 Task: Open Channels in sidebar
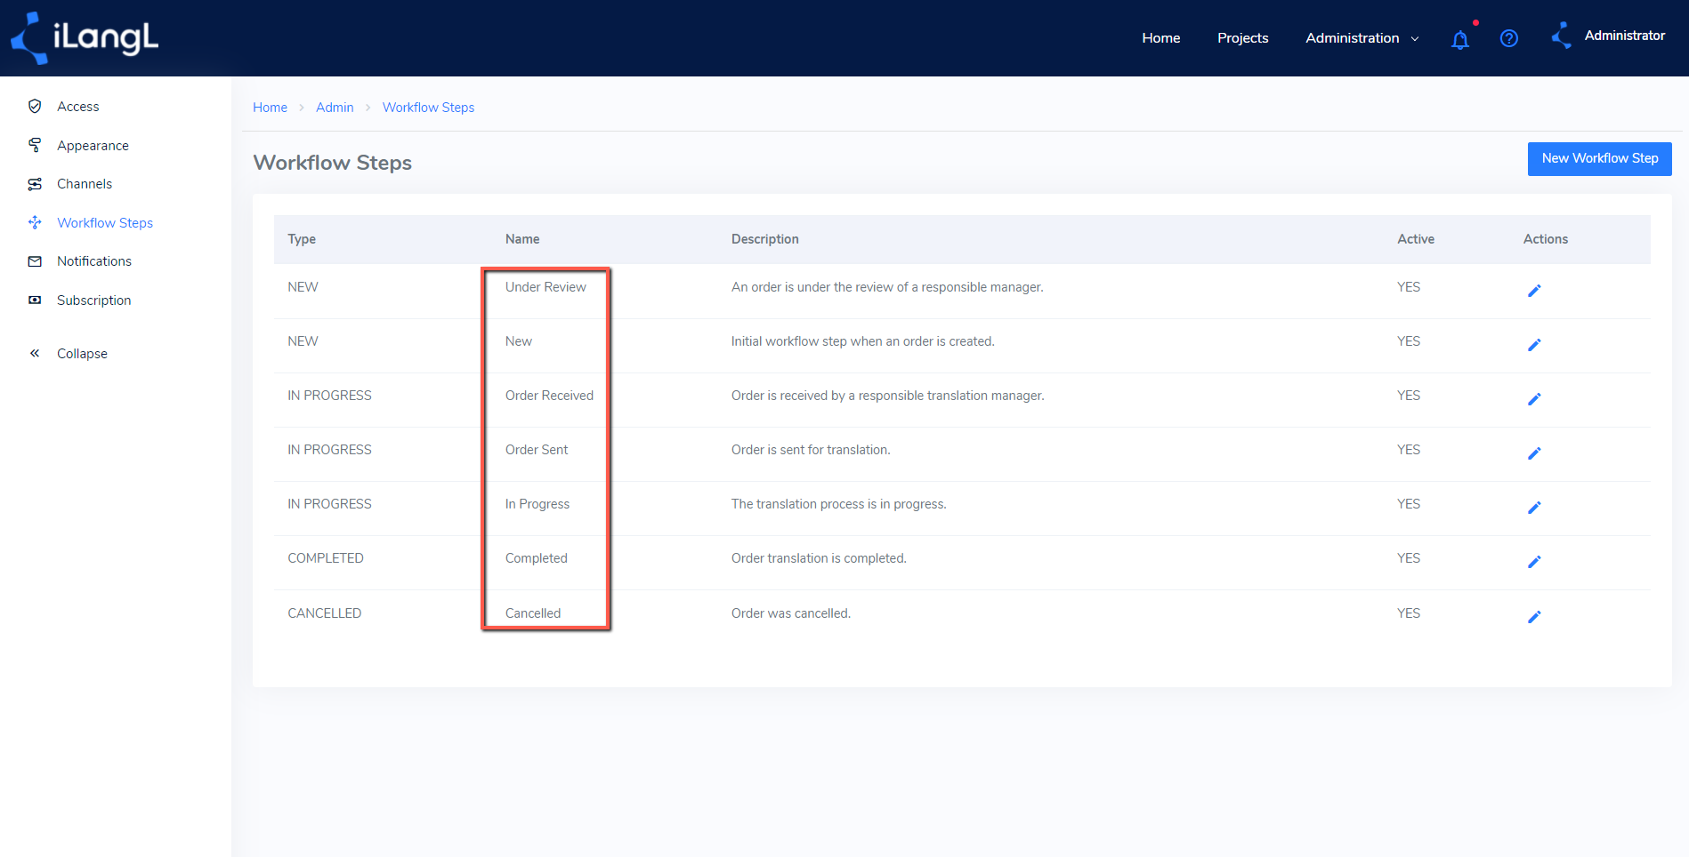[85, 184]
